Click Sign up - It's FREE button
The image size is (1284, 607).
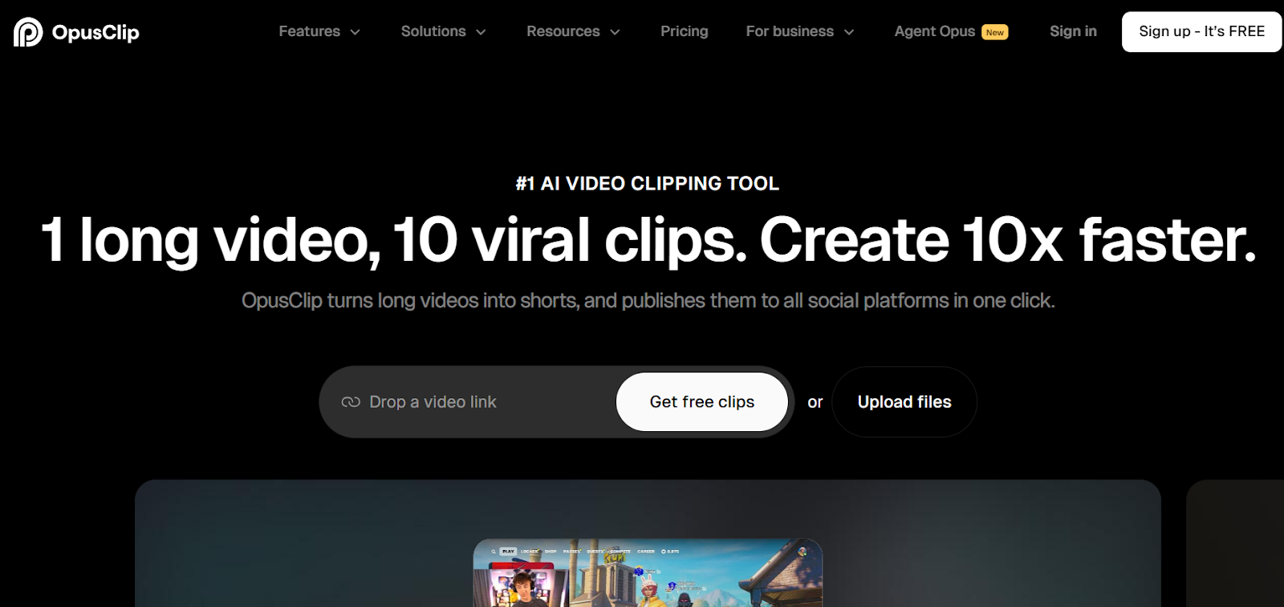tap(1201, 31)
